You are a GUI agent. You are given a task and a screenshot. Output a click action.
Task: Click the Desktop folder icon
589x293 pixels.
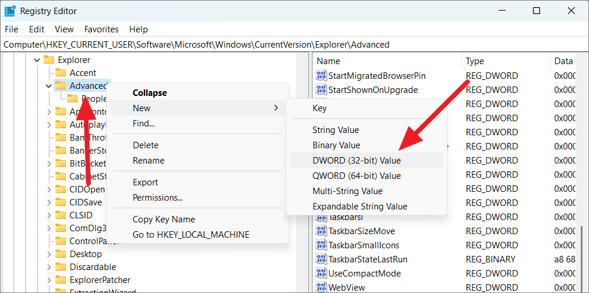tap(61, 254)
